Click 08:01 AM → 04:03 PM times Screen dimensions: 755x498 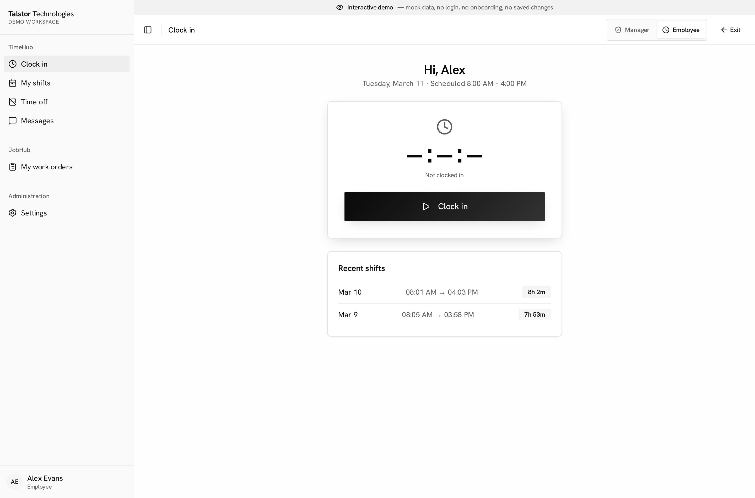(442, 292)
